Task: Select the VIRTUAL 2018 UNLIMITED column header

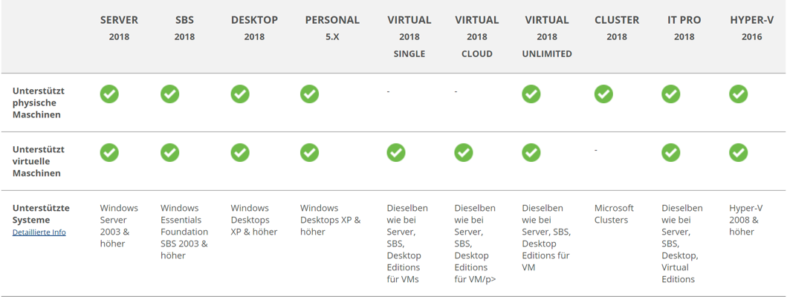Action: tap(546, 36)
